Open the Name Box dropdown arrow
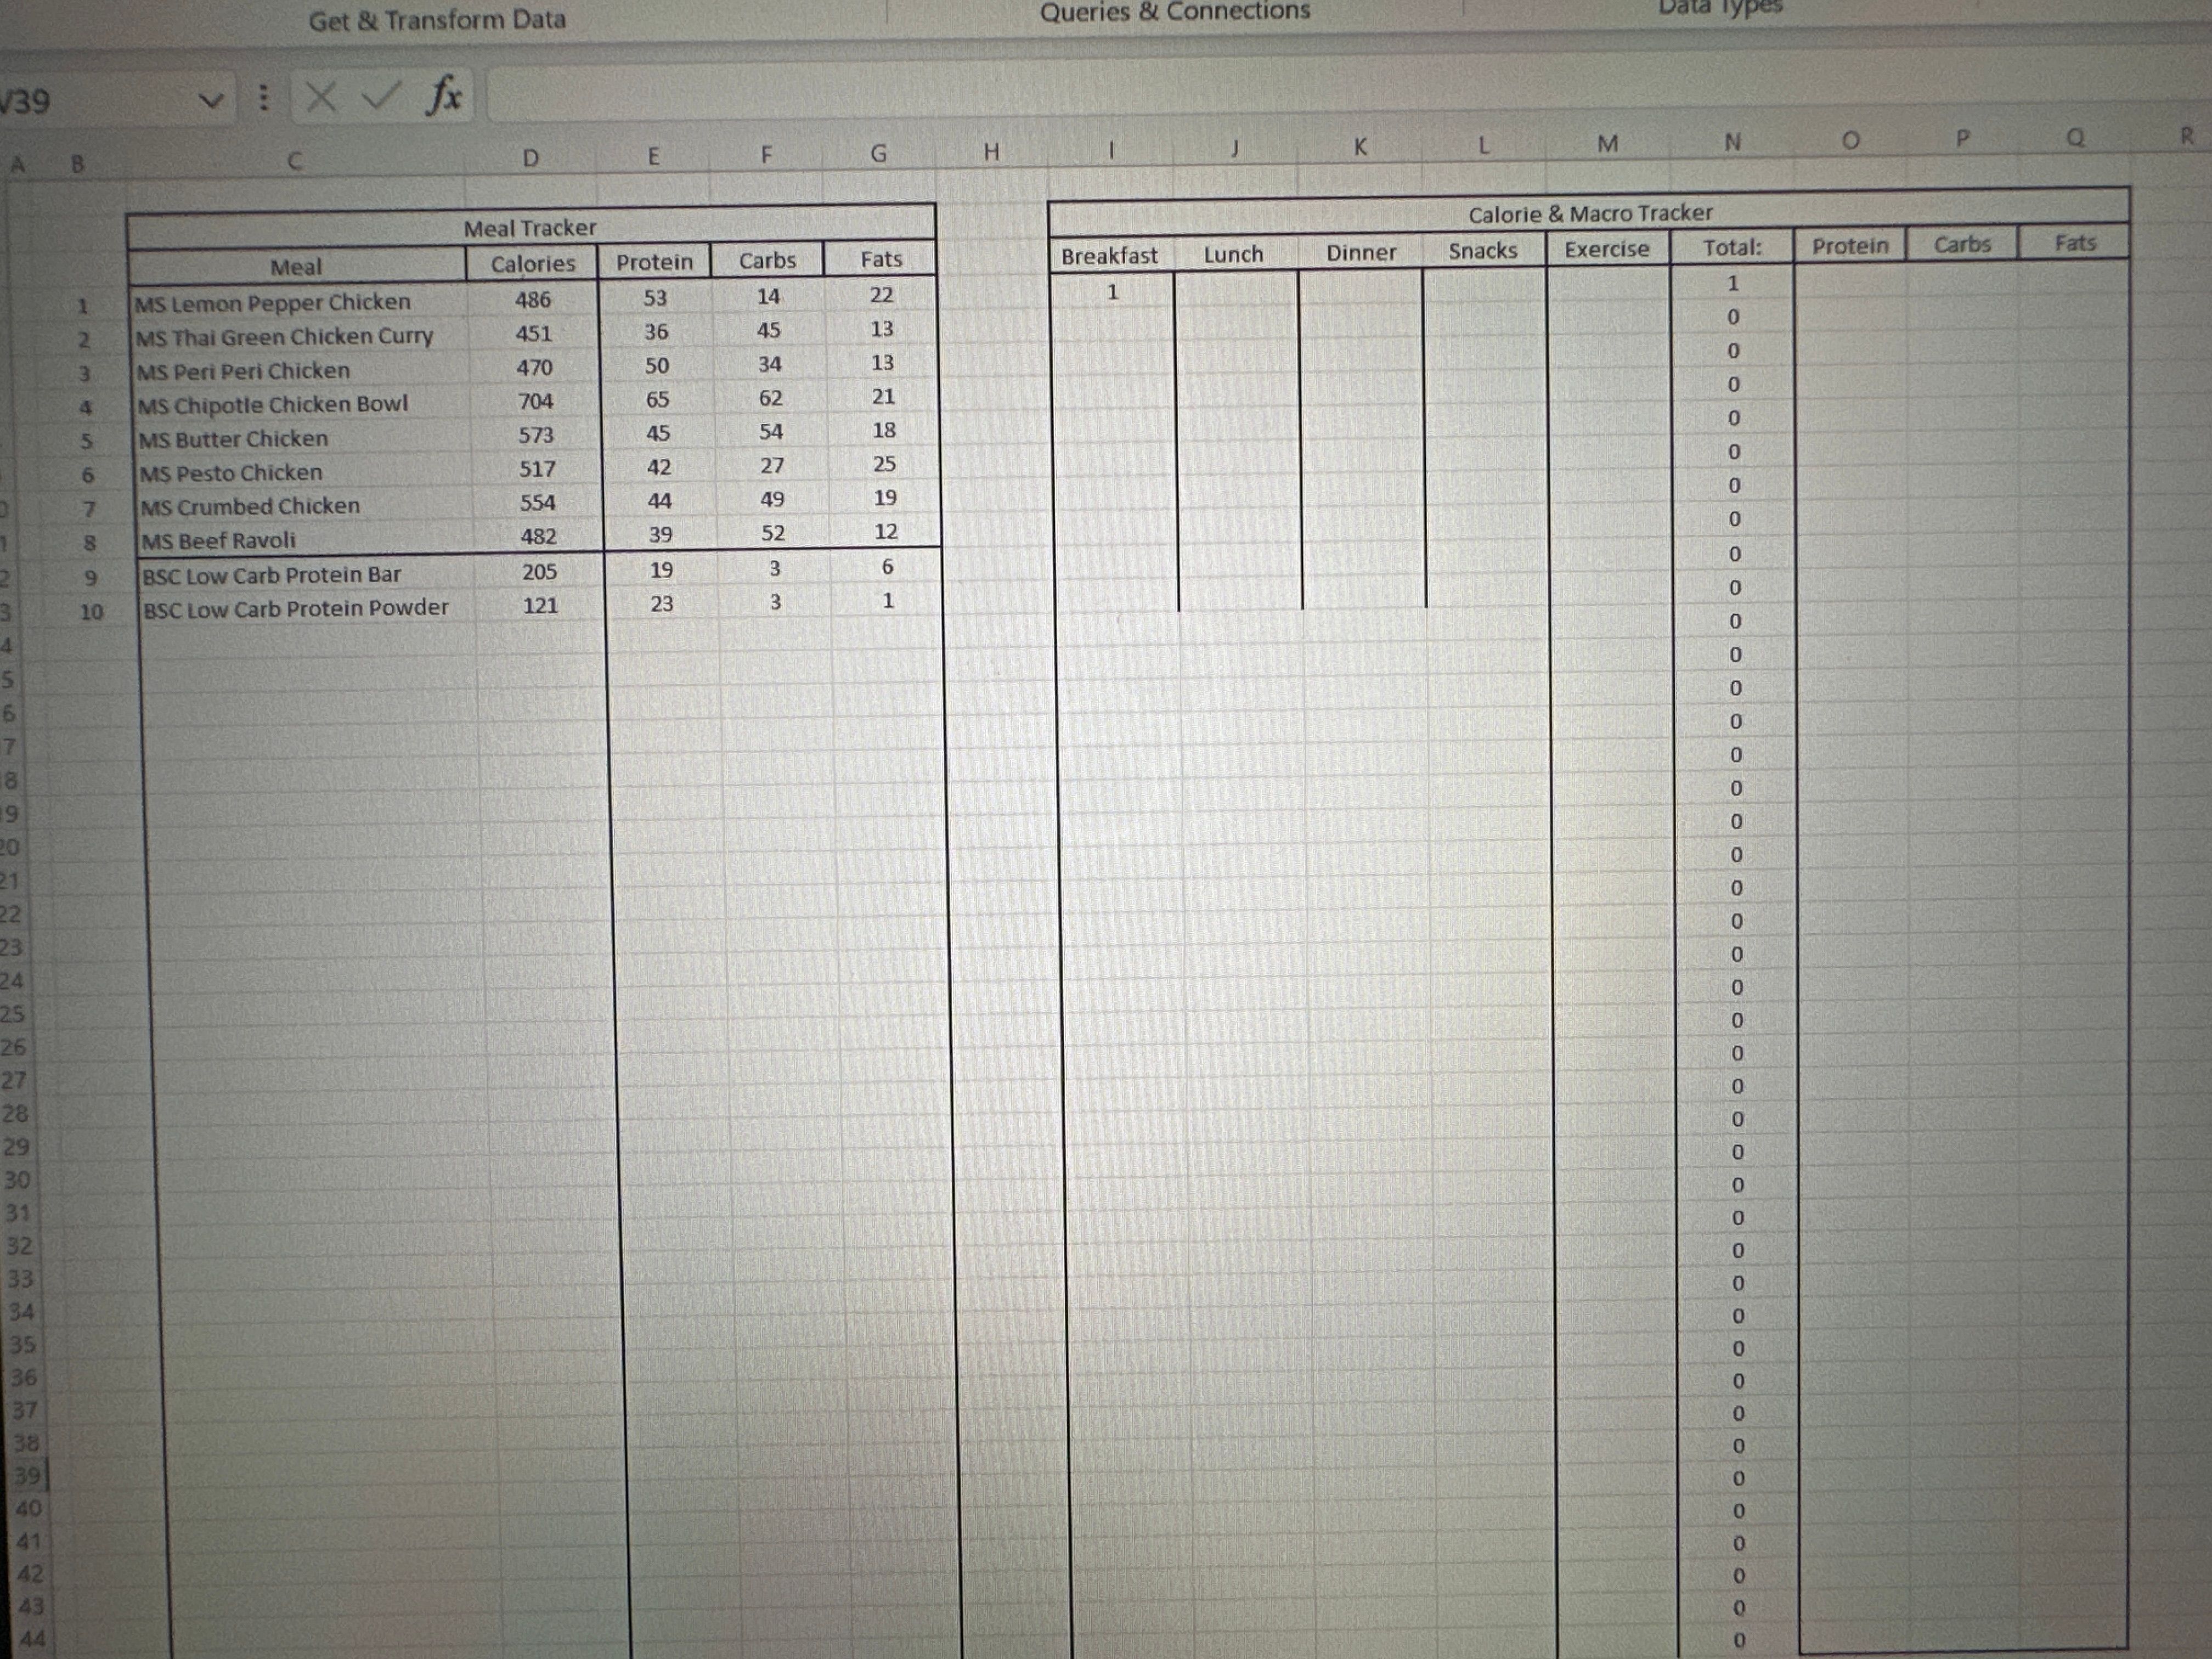 pyautogui.click(x=210, y=101)
